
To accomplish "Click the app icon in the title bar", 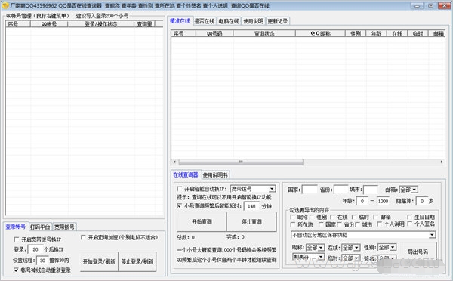I will pos(5,5).
